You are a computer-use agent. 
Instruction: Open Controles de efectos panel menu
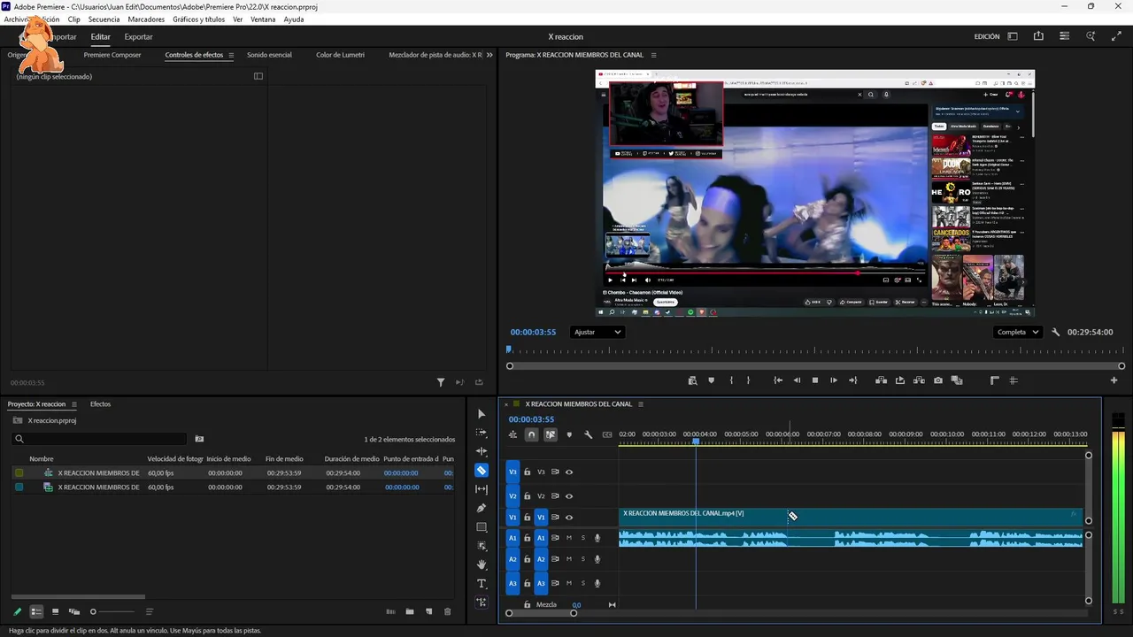[231, 55]
